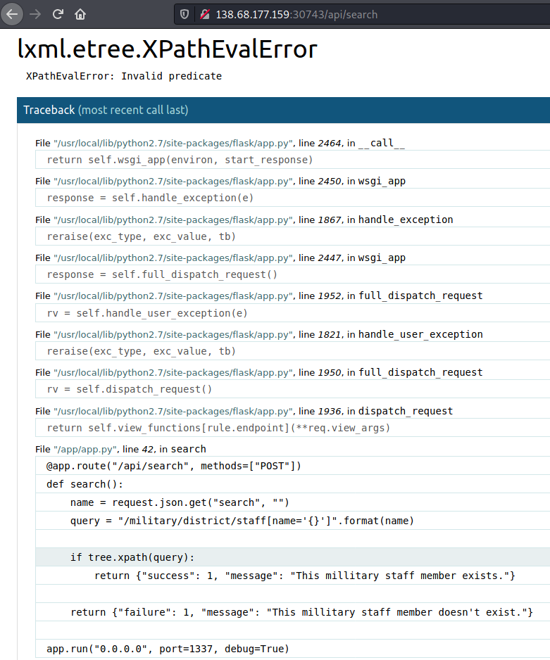
Task: Click the app.run debug=True code line
Action: tap(293, 649)
